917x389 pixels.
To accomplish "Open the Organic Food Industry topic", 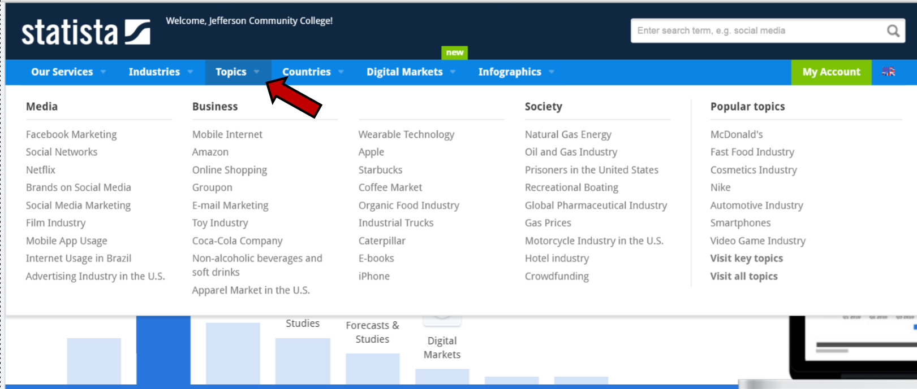I will (x=409, y=205).
